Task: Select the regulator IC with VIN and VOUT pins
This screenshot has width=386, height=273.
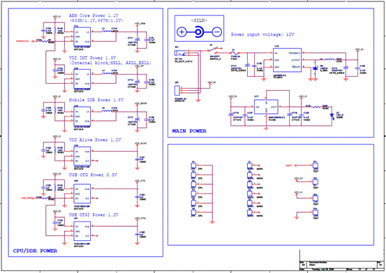Action: pyautogui.click(x=266, y=107)
